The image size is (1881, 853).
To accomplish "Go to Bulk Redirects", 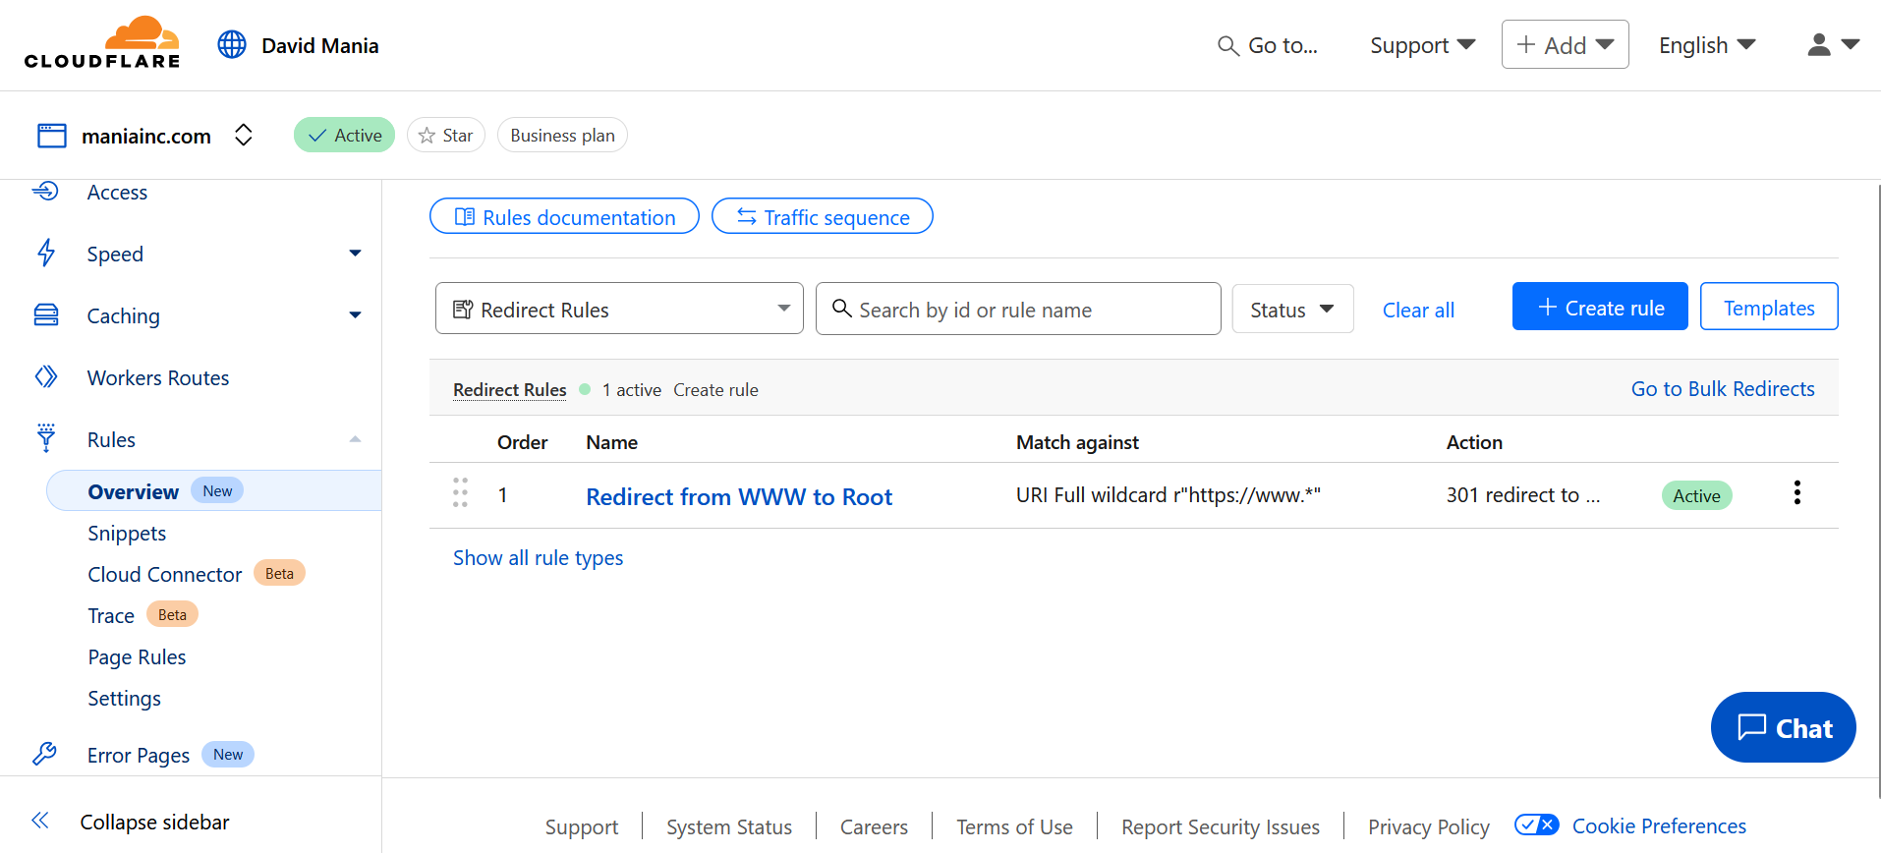I will click(1723, 389).
